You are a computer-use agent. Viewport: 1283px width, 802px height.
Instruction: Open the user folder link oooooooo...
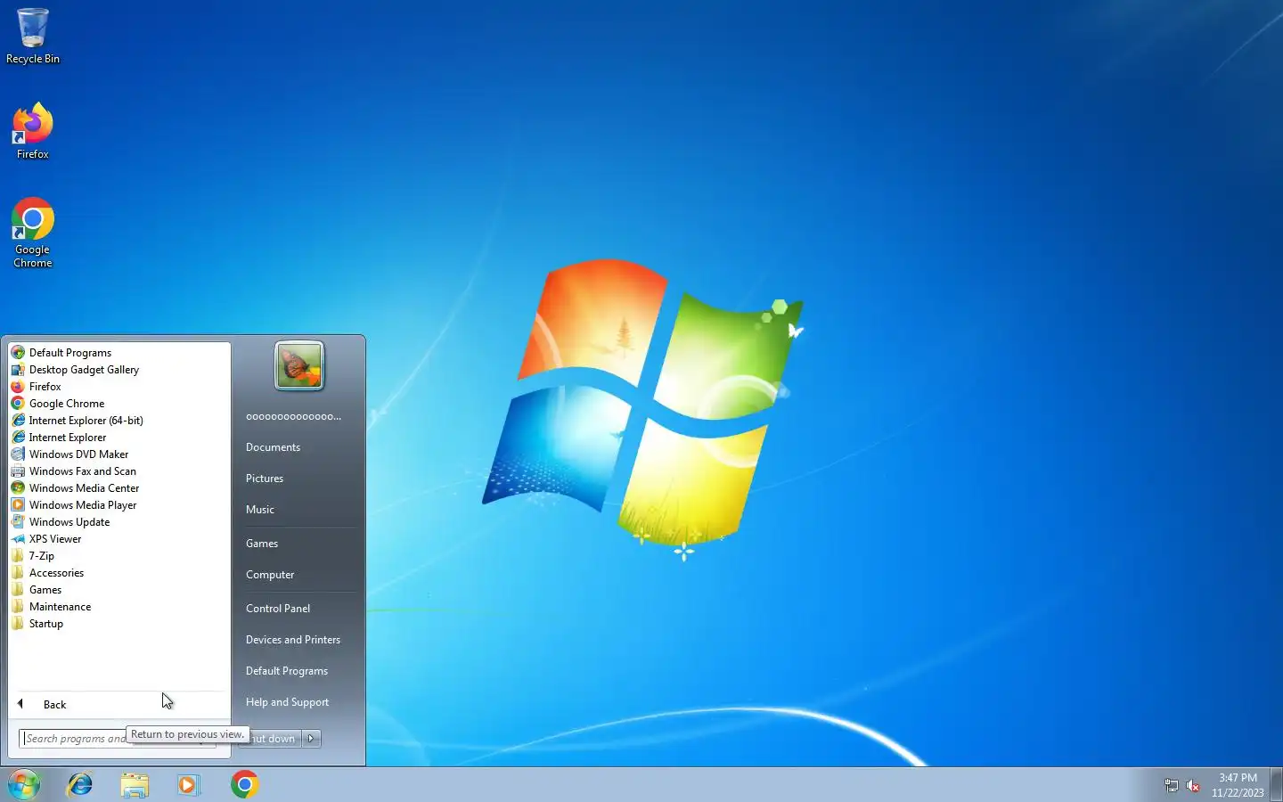click(x=293, y=416)
